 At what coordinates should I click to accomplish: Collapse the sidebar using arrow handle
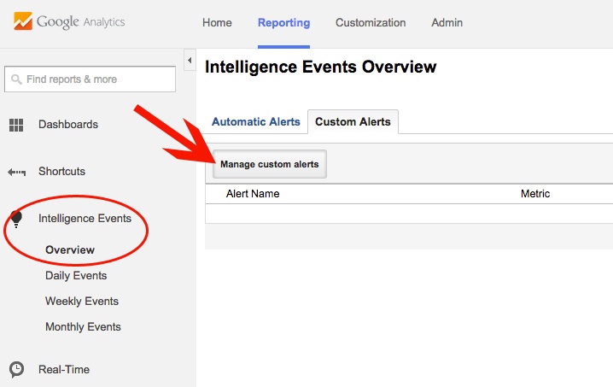(x=190, y=60)
